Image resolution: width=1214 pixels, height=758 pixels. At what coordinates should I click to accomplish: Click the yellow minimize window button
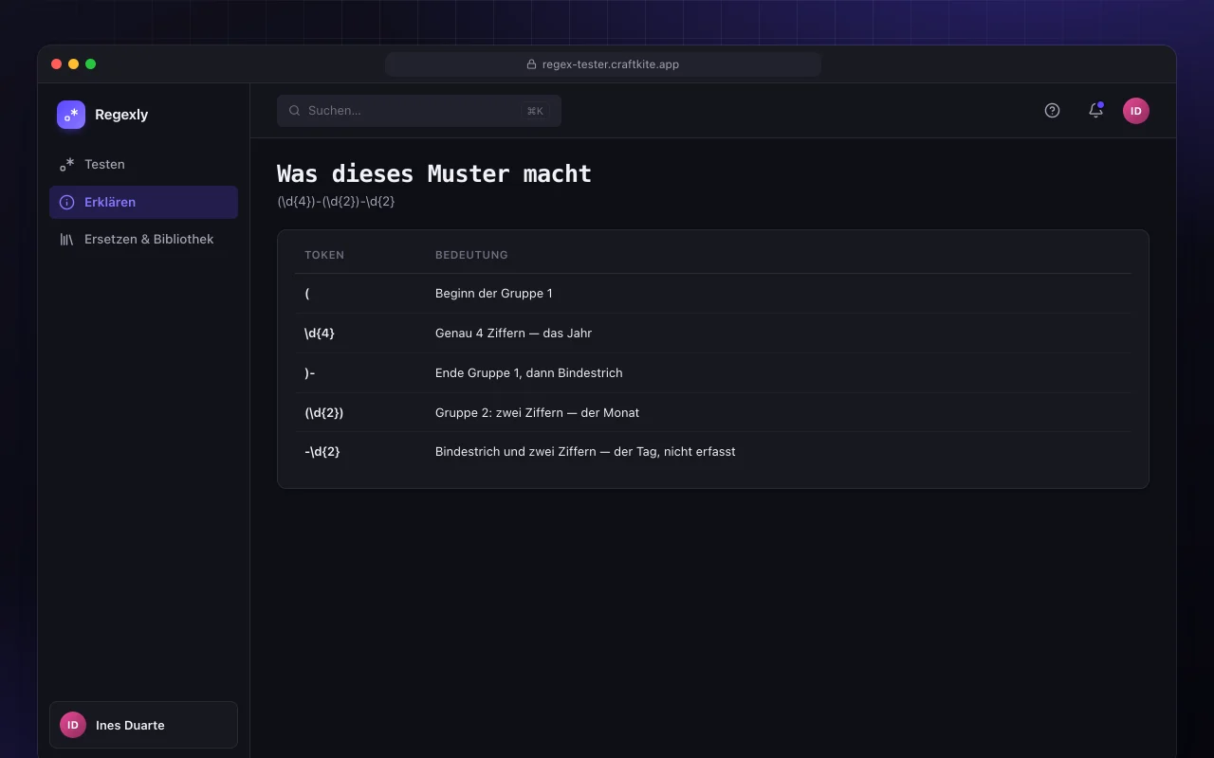coord(74,64)
